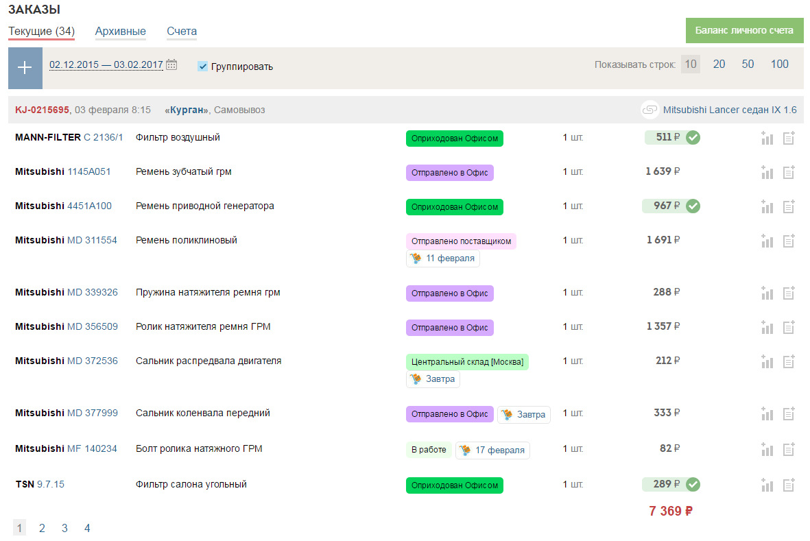Click the green checkmark next to 511 ₽

coord(693,138)
